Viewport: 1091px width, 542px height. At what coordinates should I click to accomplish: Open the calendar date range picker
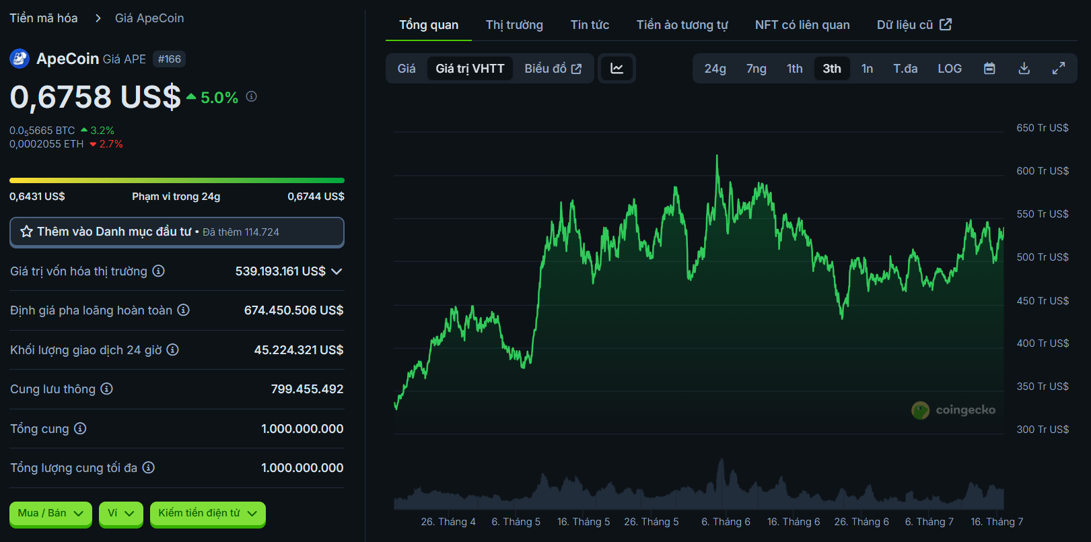click(x=989, y=69)
